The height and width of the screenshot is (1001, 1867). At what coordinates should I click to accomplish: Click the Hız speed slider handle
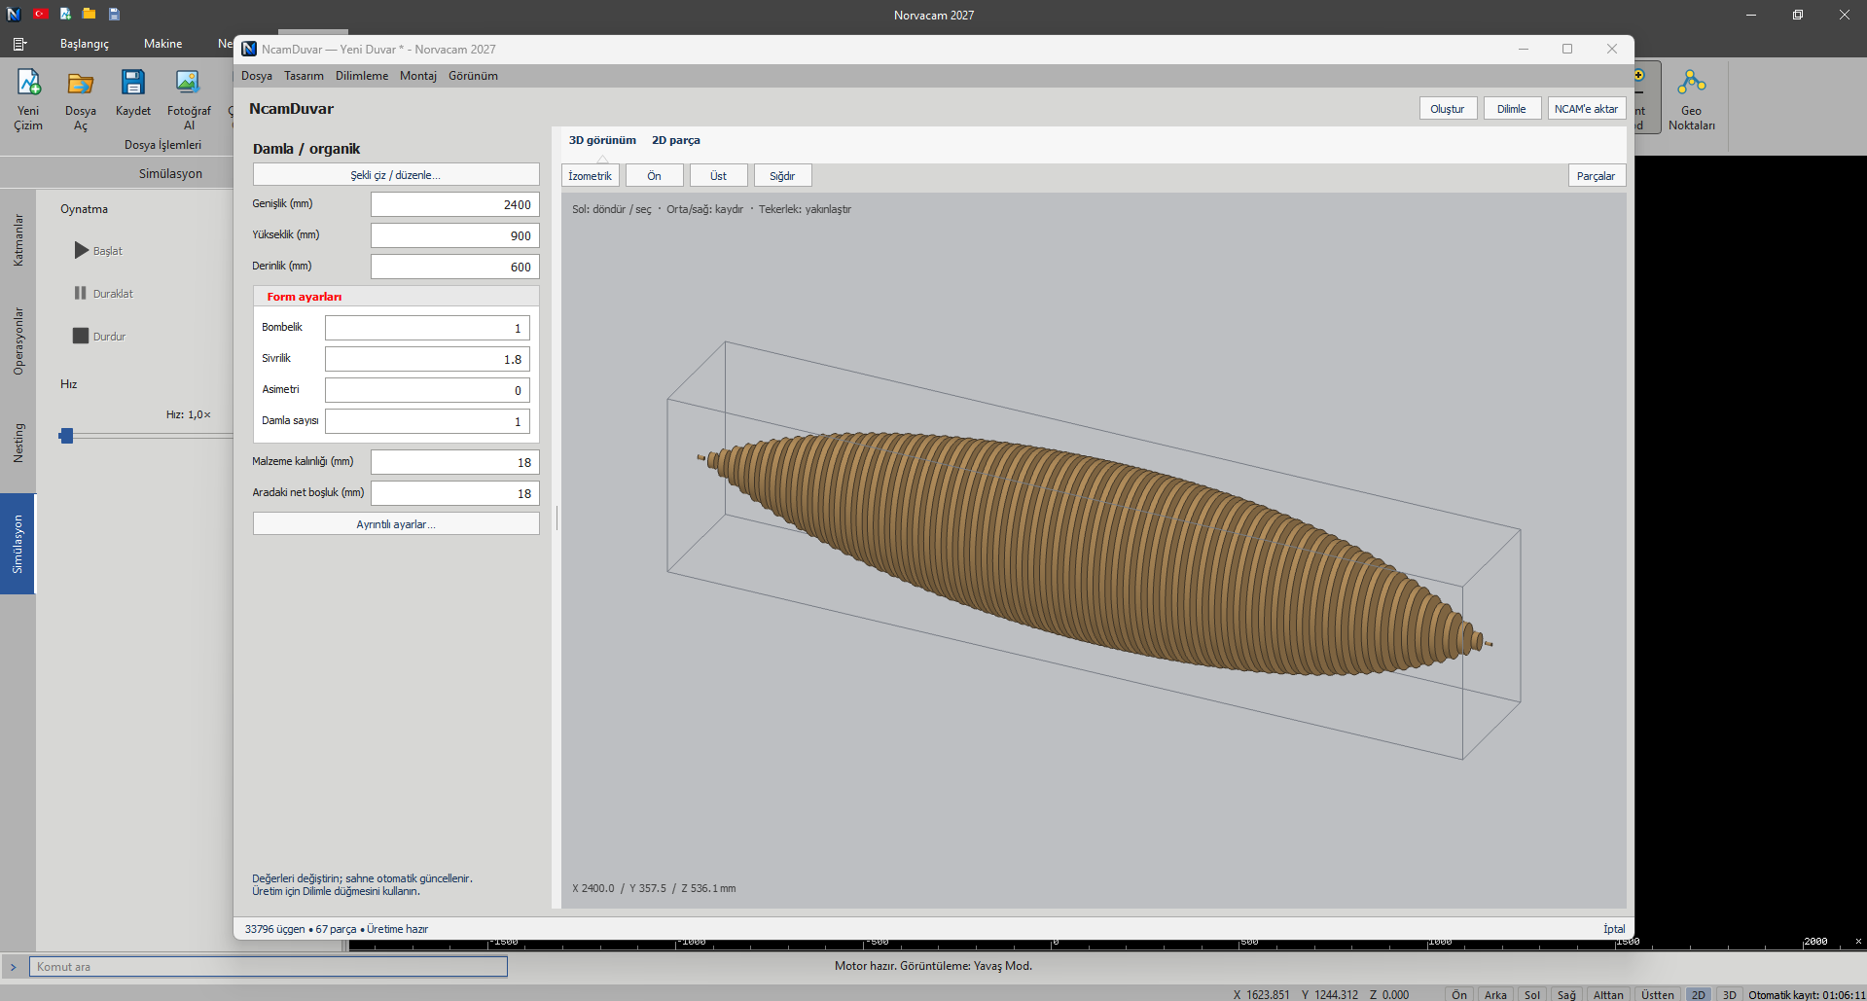point(66,436)
